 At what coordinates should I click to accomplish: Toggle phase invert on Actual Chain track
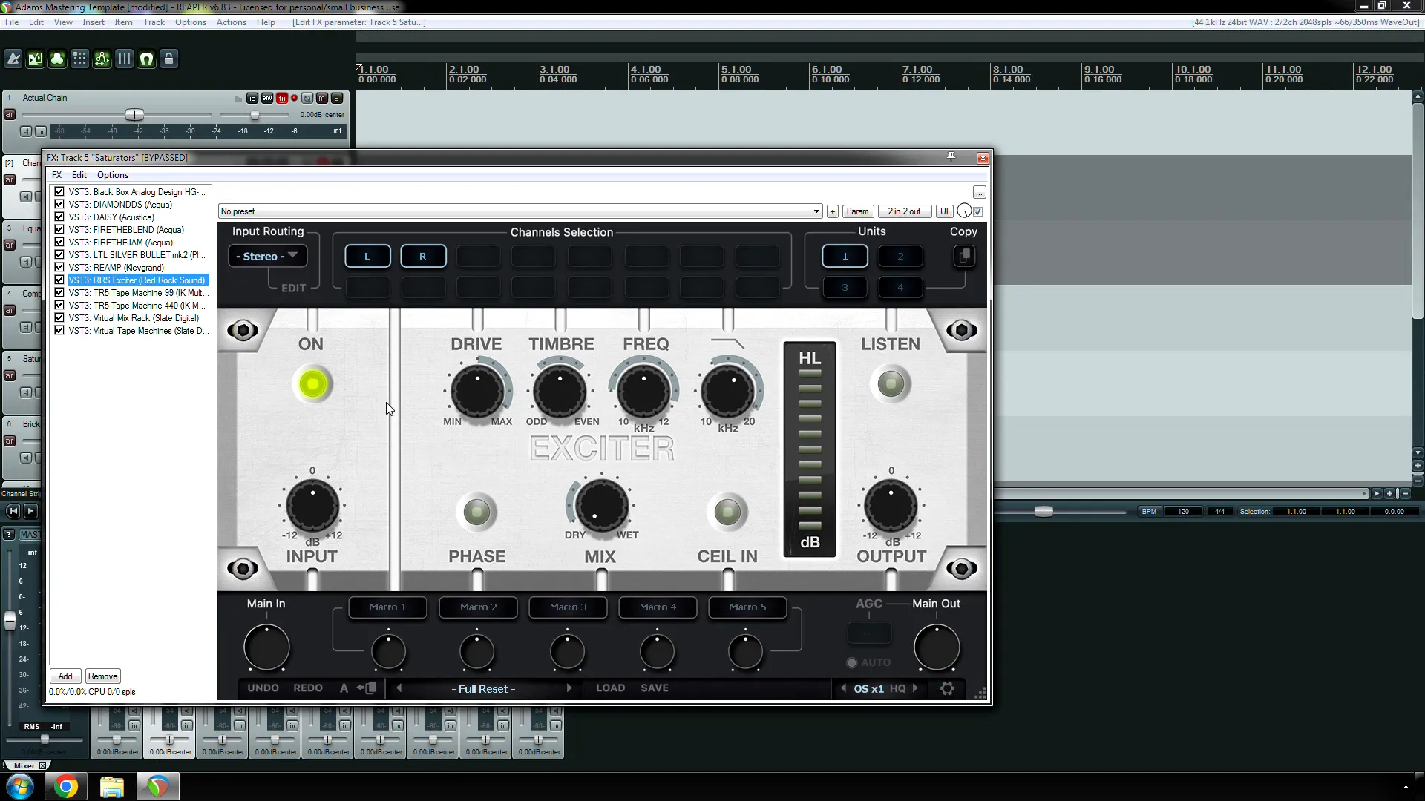tap(307, 98)
